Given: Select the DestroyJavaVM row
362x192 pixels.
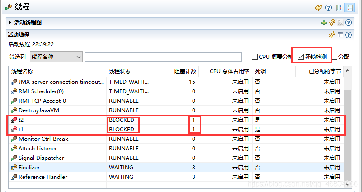Looking at the screenshot, I should pyautogui.click(x=176, y=110).
